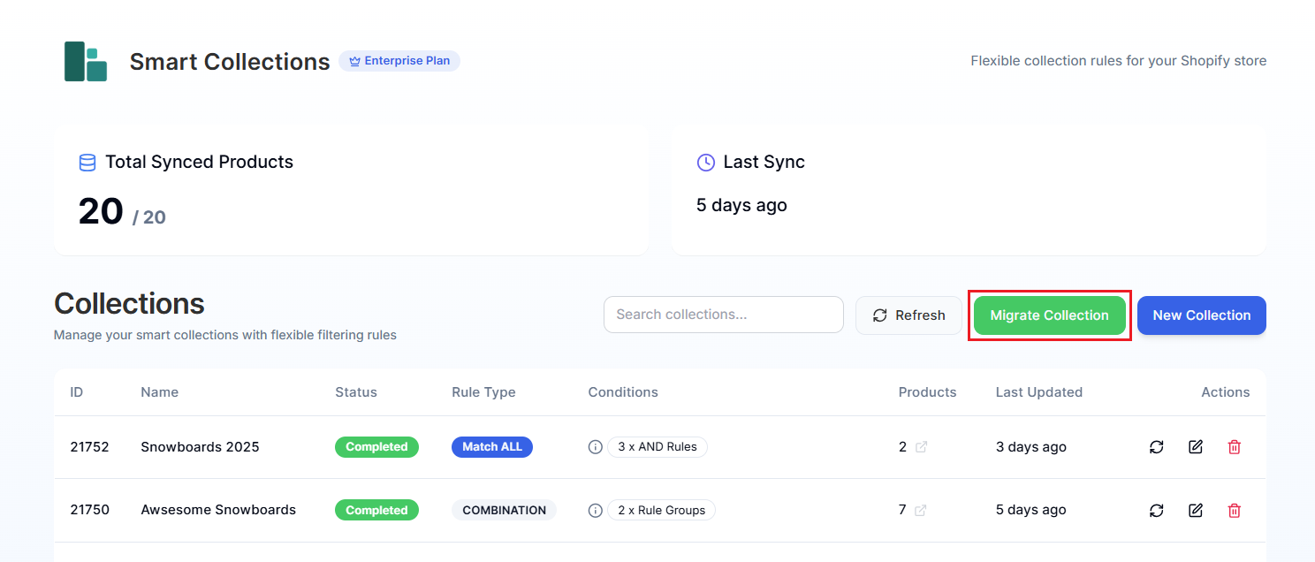Click the sync icon for Snowboards 2025
1315x562 pixels.
tap(1157, 447)
